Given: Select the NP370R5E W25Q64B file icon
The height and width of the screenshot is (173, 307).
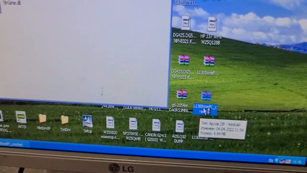Looking at the screenshot, I should pos(133,124).
